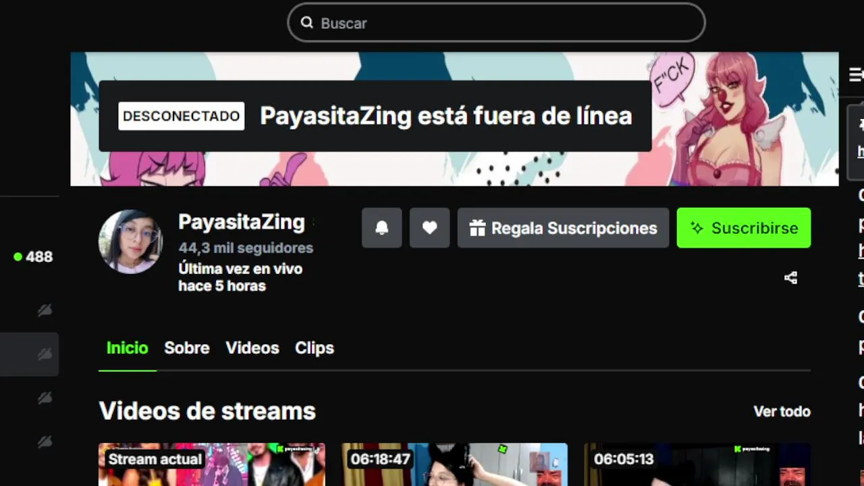Play the 06:18:47 stream video
The height and width of the screenshot is (486, 864).
454,464
